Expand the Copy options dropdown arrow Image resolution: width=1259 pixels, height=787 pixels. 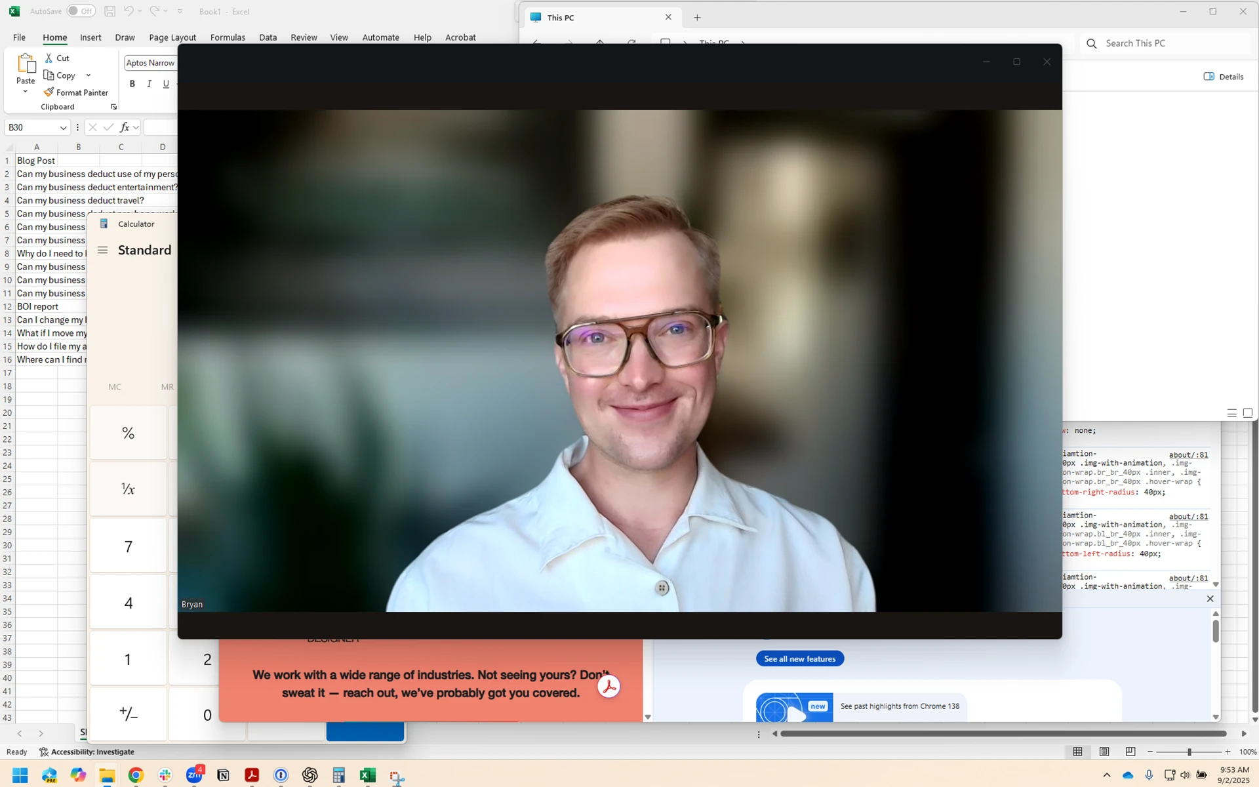point(89,75)
